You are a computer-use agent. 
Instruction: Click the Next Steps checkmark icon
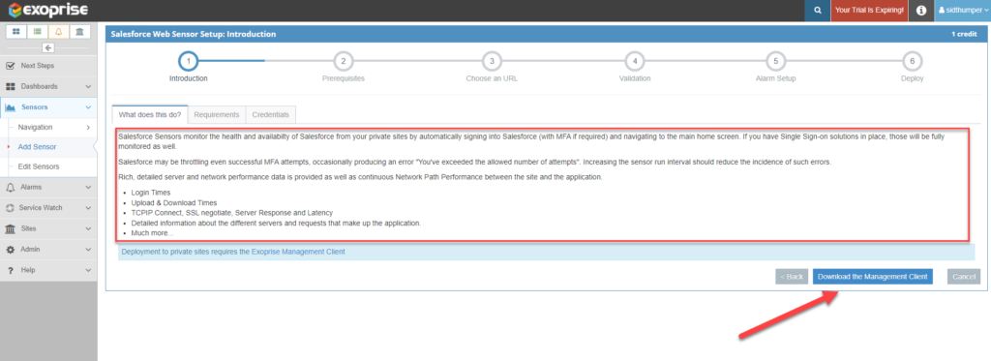click(10, 66)
